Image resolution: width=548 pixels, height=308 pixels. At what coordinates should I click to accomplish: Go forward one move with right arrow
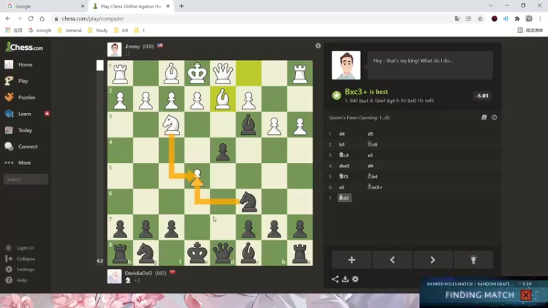click(433, 260)
